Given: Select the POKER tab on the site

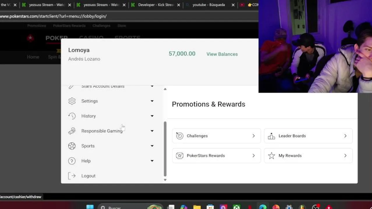Looking at the screenshot, I should point(56,38).
